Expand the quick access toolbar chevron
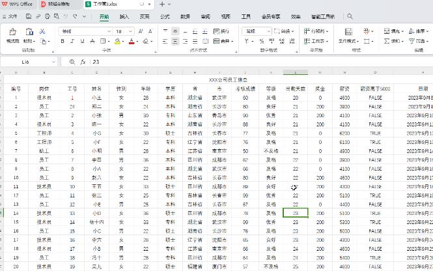 coord(84,16)
